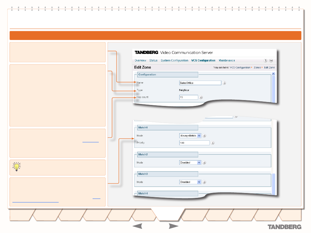
Task: Open the help question mark icon
Action: coord(265,60)
